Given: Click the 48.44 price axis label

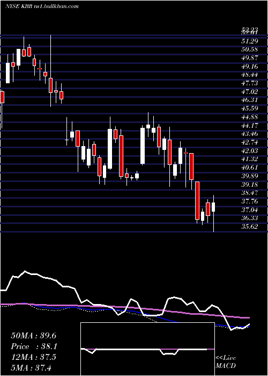Looking at the screenshot, I should click(250, 75).
